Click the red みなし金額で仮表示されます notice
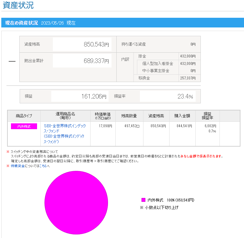Viewport: 244px width, 238px height. [201, 156]
